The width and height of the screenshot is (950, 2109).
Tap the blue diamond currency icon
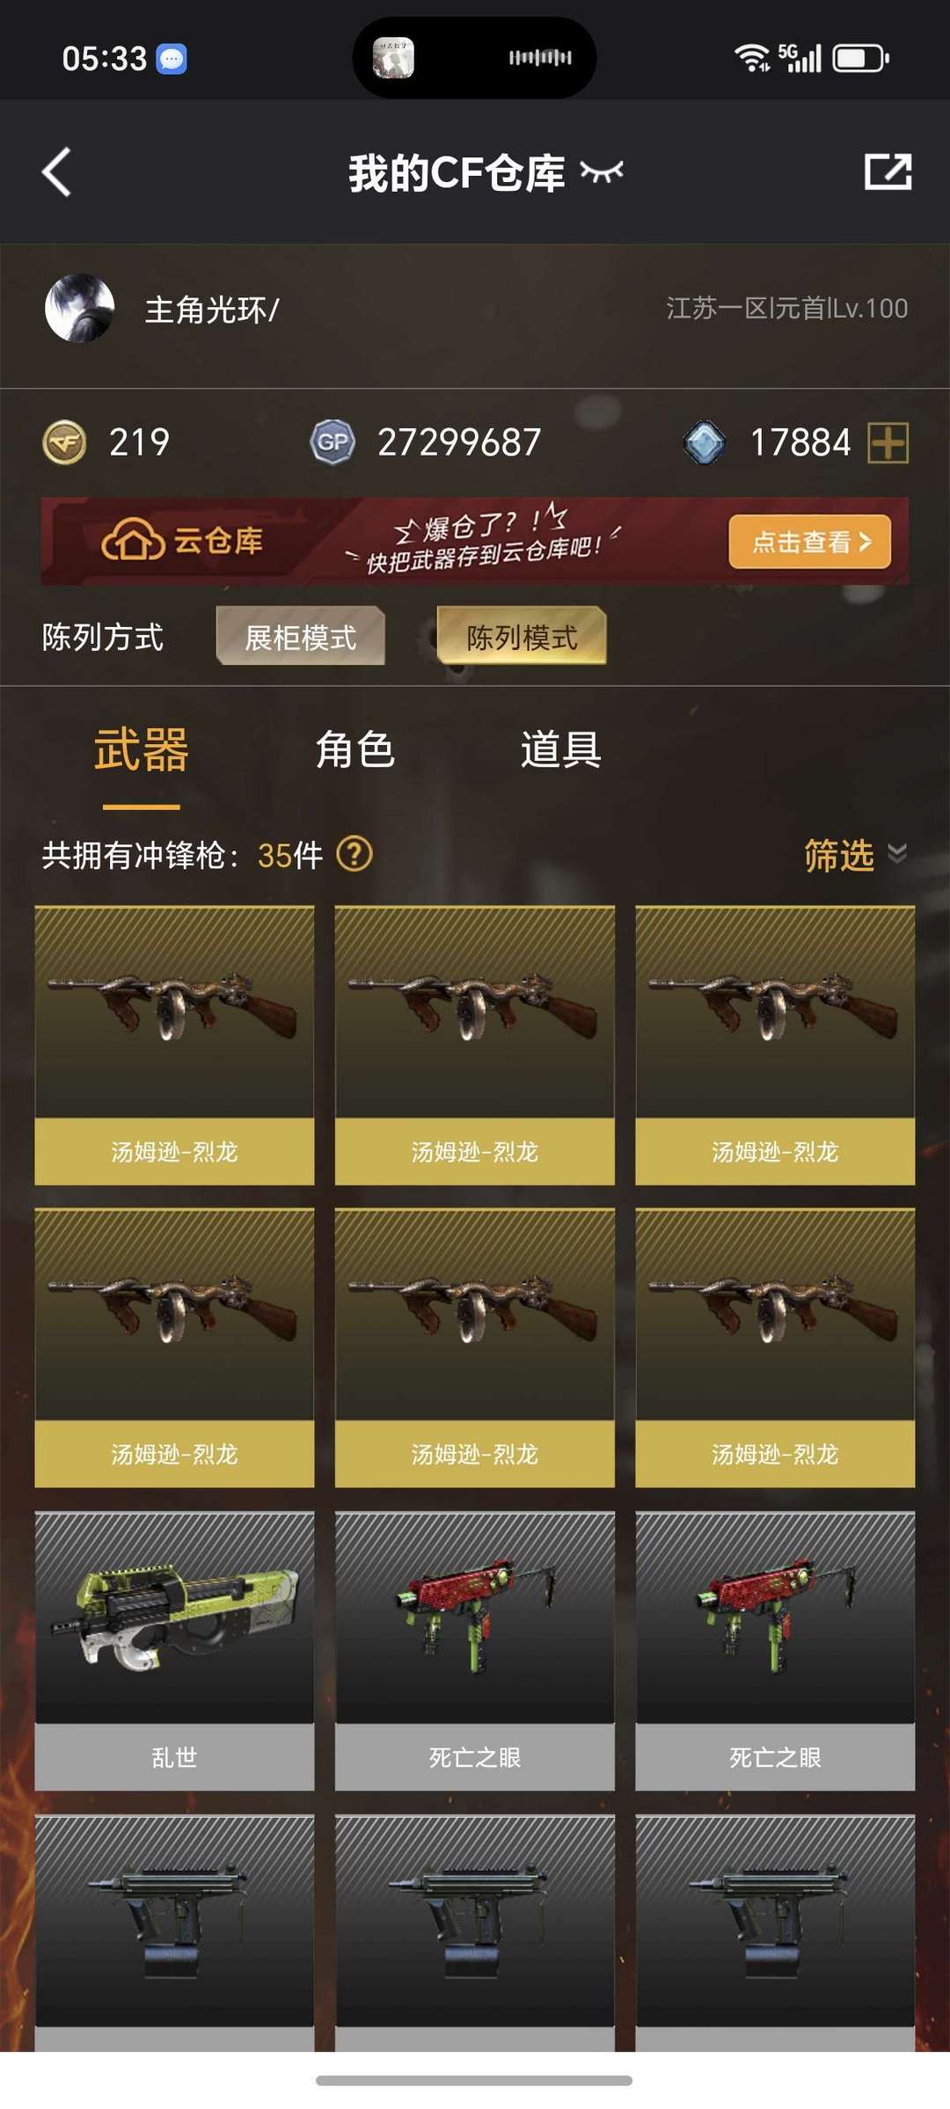(x=705, y=442)
